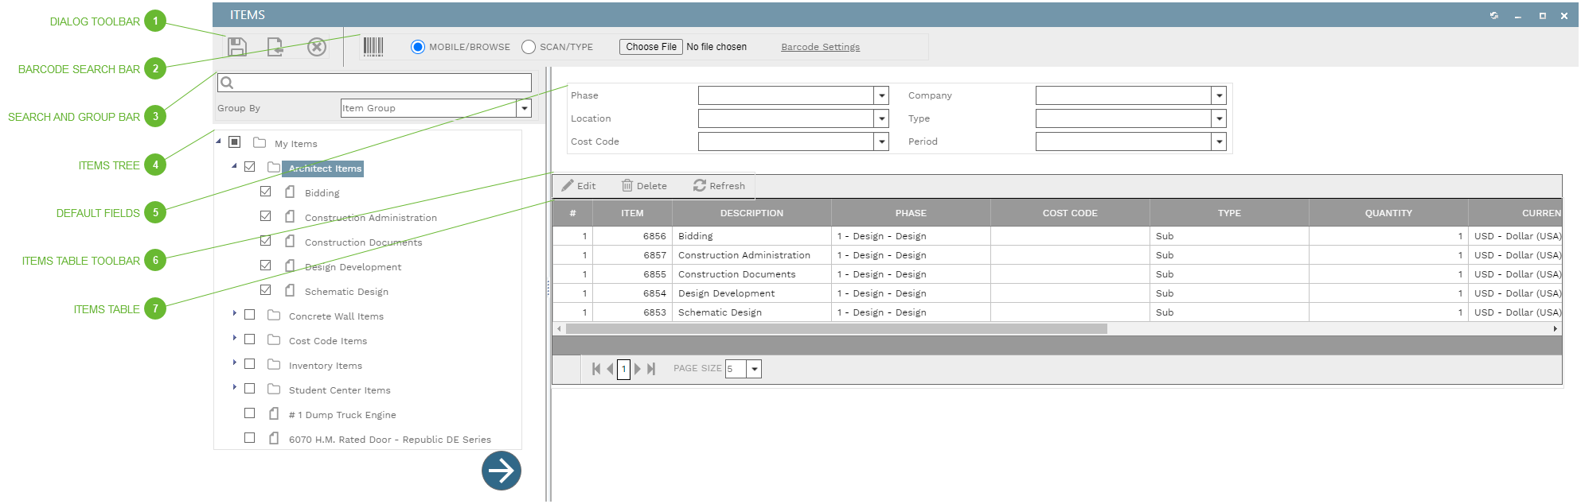This screenshot has height=504, width=1581.
Task: Go to last page of table
Action: 651,369
